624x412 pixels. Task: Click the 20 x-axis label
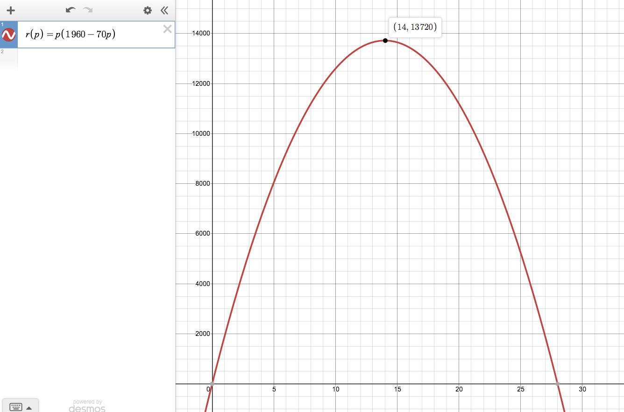459,389
